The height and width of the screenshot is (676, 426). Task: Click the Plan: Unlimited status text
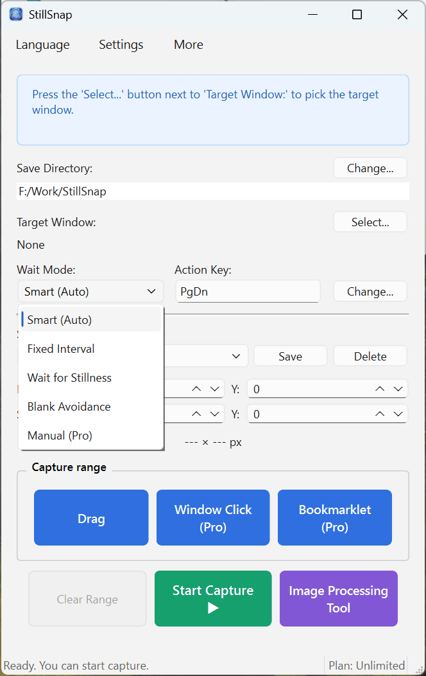point(366,665)
